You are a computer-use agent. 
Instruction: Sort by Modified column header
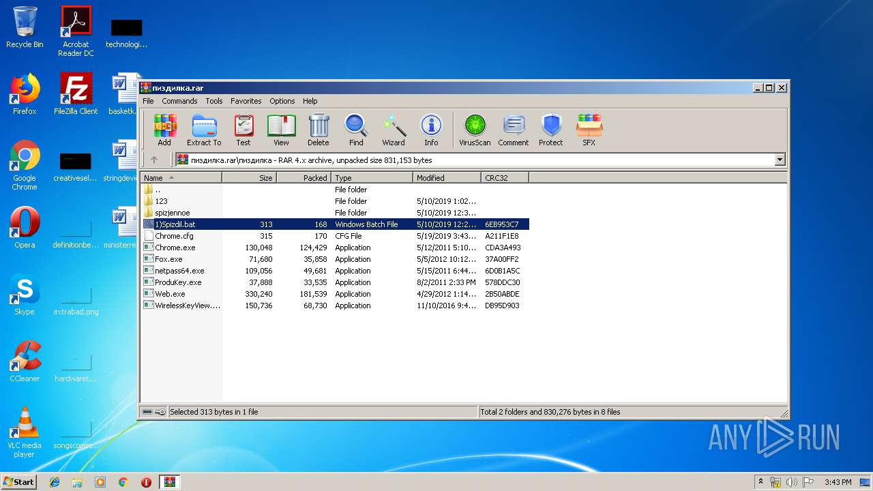coord(447,178)
